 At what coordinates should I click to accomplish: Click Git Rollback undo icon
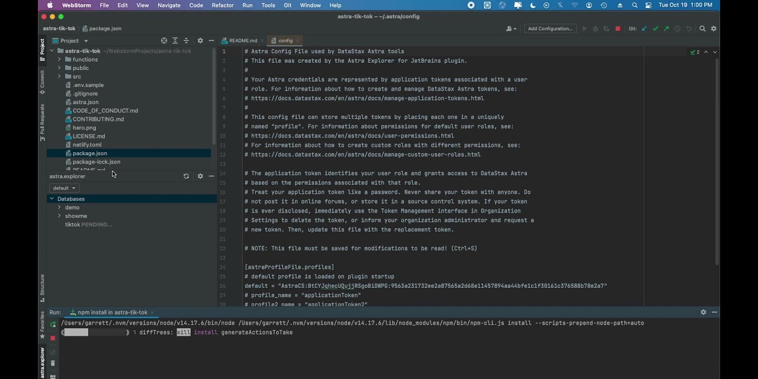point(688,28)
